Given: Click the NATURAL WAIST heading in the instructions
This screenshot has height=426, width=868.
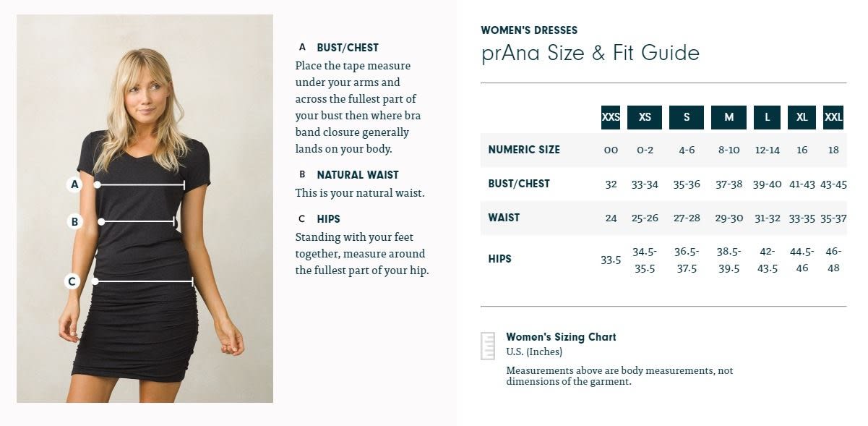Looking at the screenshot, I should click(x=358, y=174).
